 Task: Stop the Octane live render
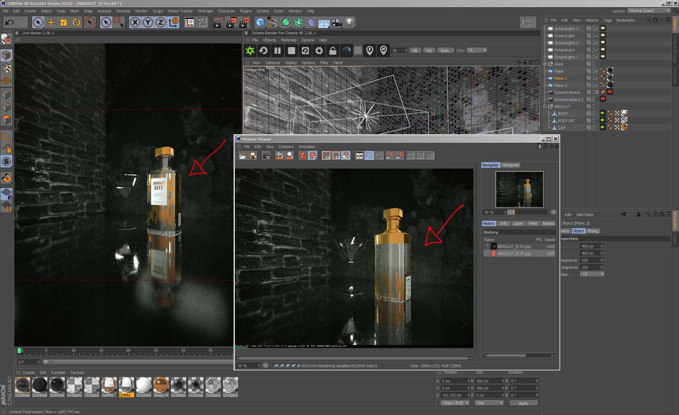(292, 51)
